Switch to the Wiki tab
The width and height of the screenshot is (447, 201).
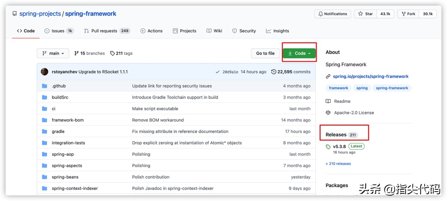click(x=214, y=31)
